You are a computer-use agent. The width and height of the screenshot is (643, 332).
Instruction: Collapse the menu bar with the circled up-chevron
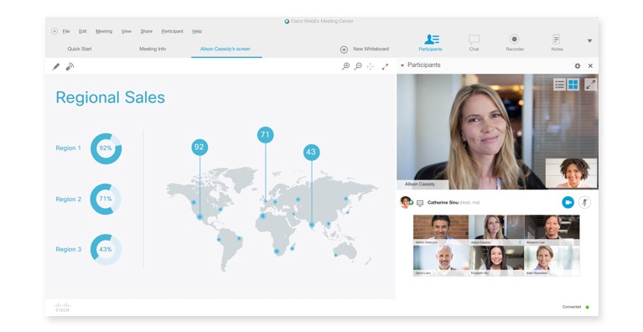[x=54, y=31]
